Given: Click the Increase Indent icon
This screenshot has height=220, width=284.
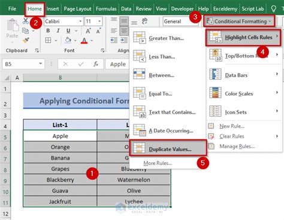Looking at the screenshot, I should point(124,40).
